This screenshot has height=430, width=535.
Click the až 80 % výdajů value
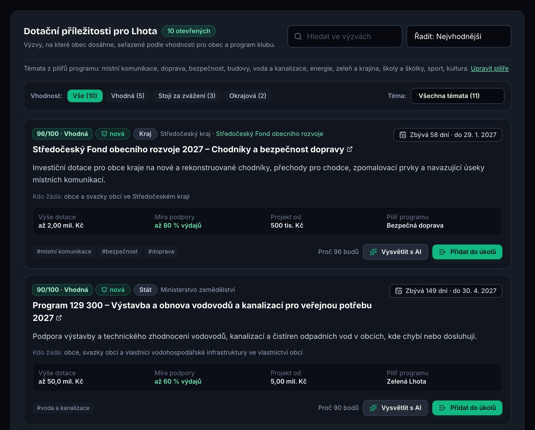coord(178,226)
